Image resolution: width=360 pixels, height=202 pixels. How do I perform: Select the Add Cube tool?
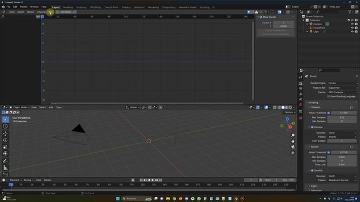(5, 175)
